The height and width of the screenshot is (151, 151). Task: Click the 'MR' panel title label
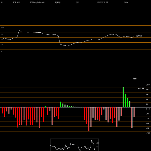(x=135, y=79)
